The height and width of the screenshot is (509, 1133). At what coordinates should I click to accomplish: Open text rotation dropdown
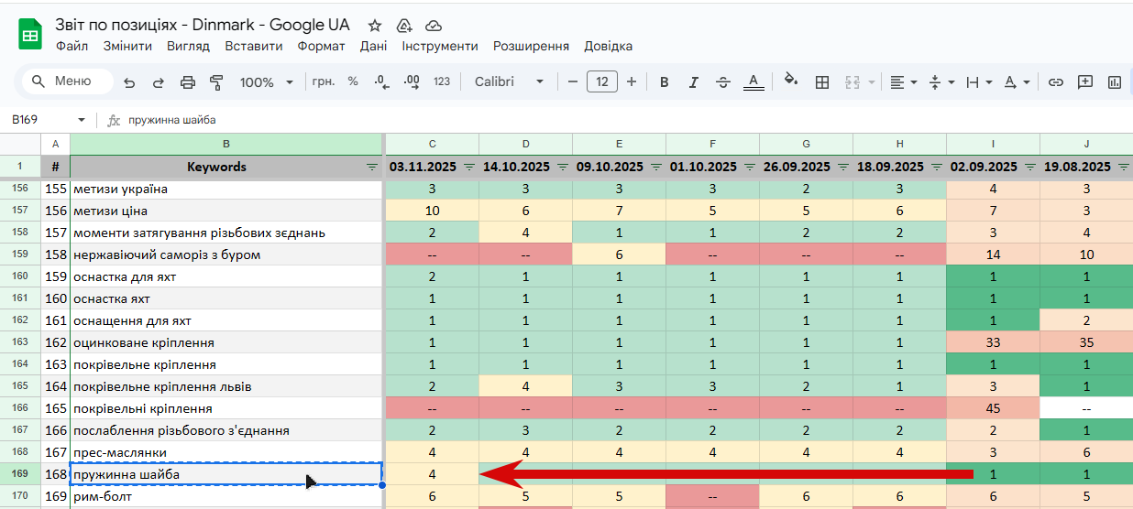1017,82
